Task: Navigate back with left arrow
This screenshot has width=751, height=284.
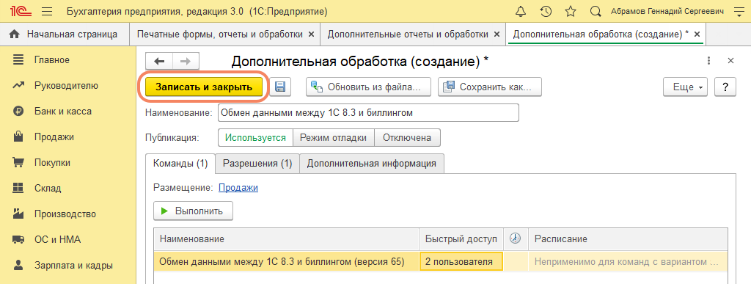Action: click(x=159, y=62)
